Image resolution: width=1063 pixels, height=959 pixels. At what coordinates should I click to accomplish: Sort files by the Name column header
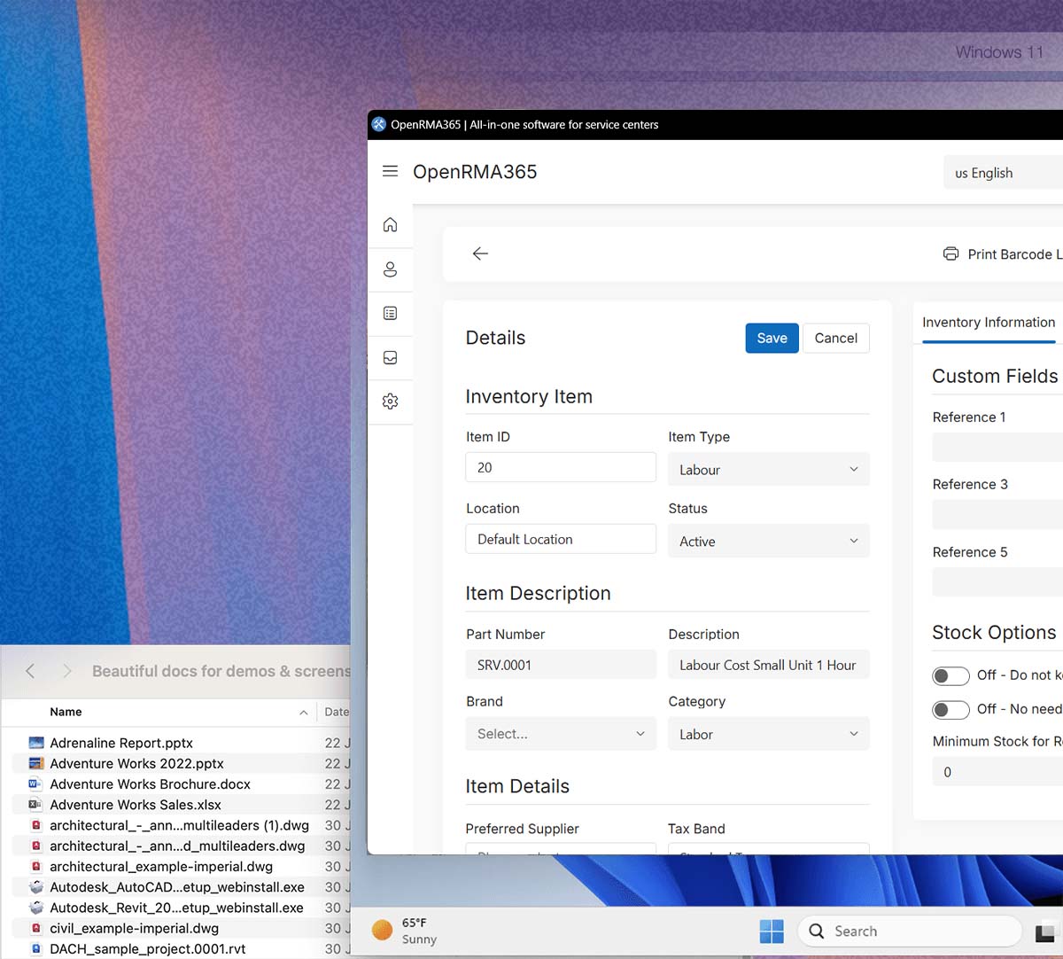tap(66, 712)
